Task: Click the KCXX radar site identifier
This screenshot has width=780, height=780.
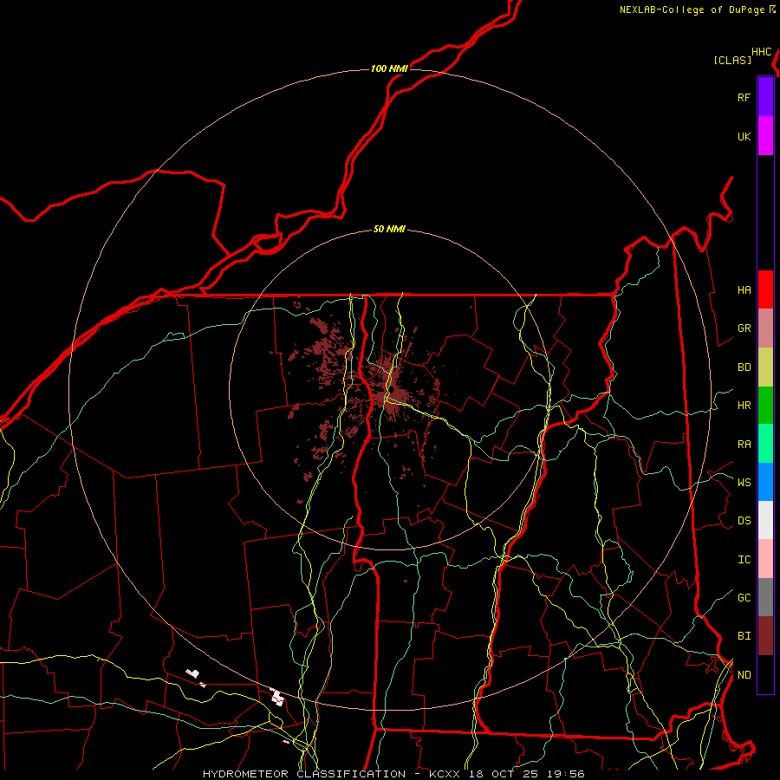Action: pos(445,774)
